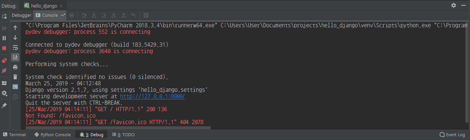Click the Force Step Into icon
Image resolution: width=470 pixels, height=140 pixels.
[x=114, y=15]
